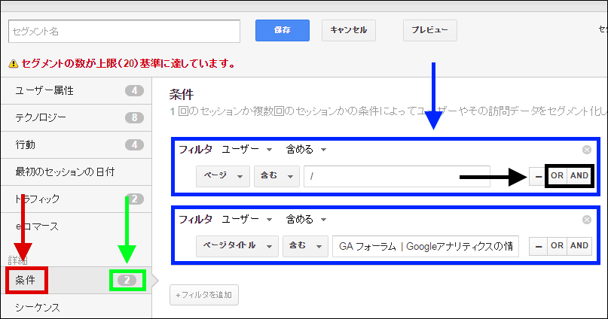Click the キャンセル button

(x=349, y=30)
